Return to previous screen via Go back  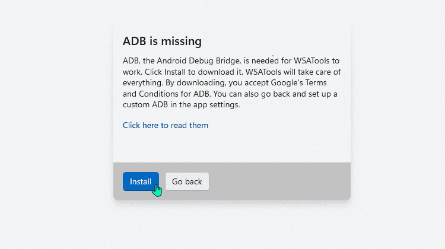click(x=187, y=181)
